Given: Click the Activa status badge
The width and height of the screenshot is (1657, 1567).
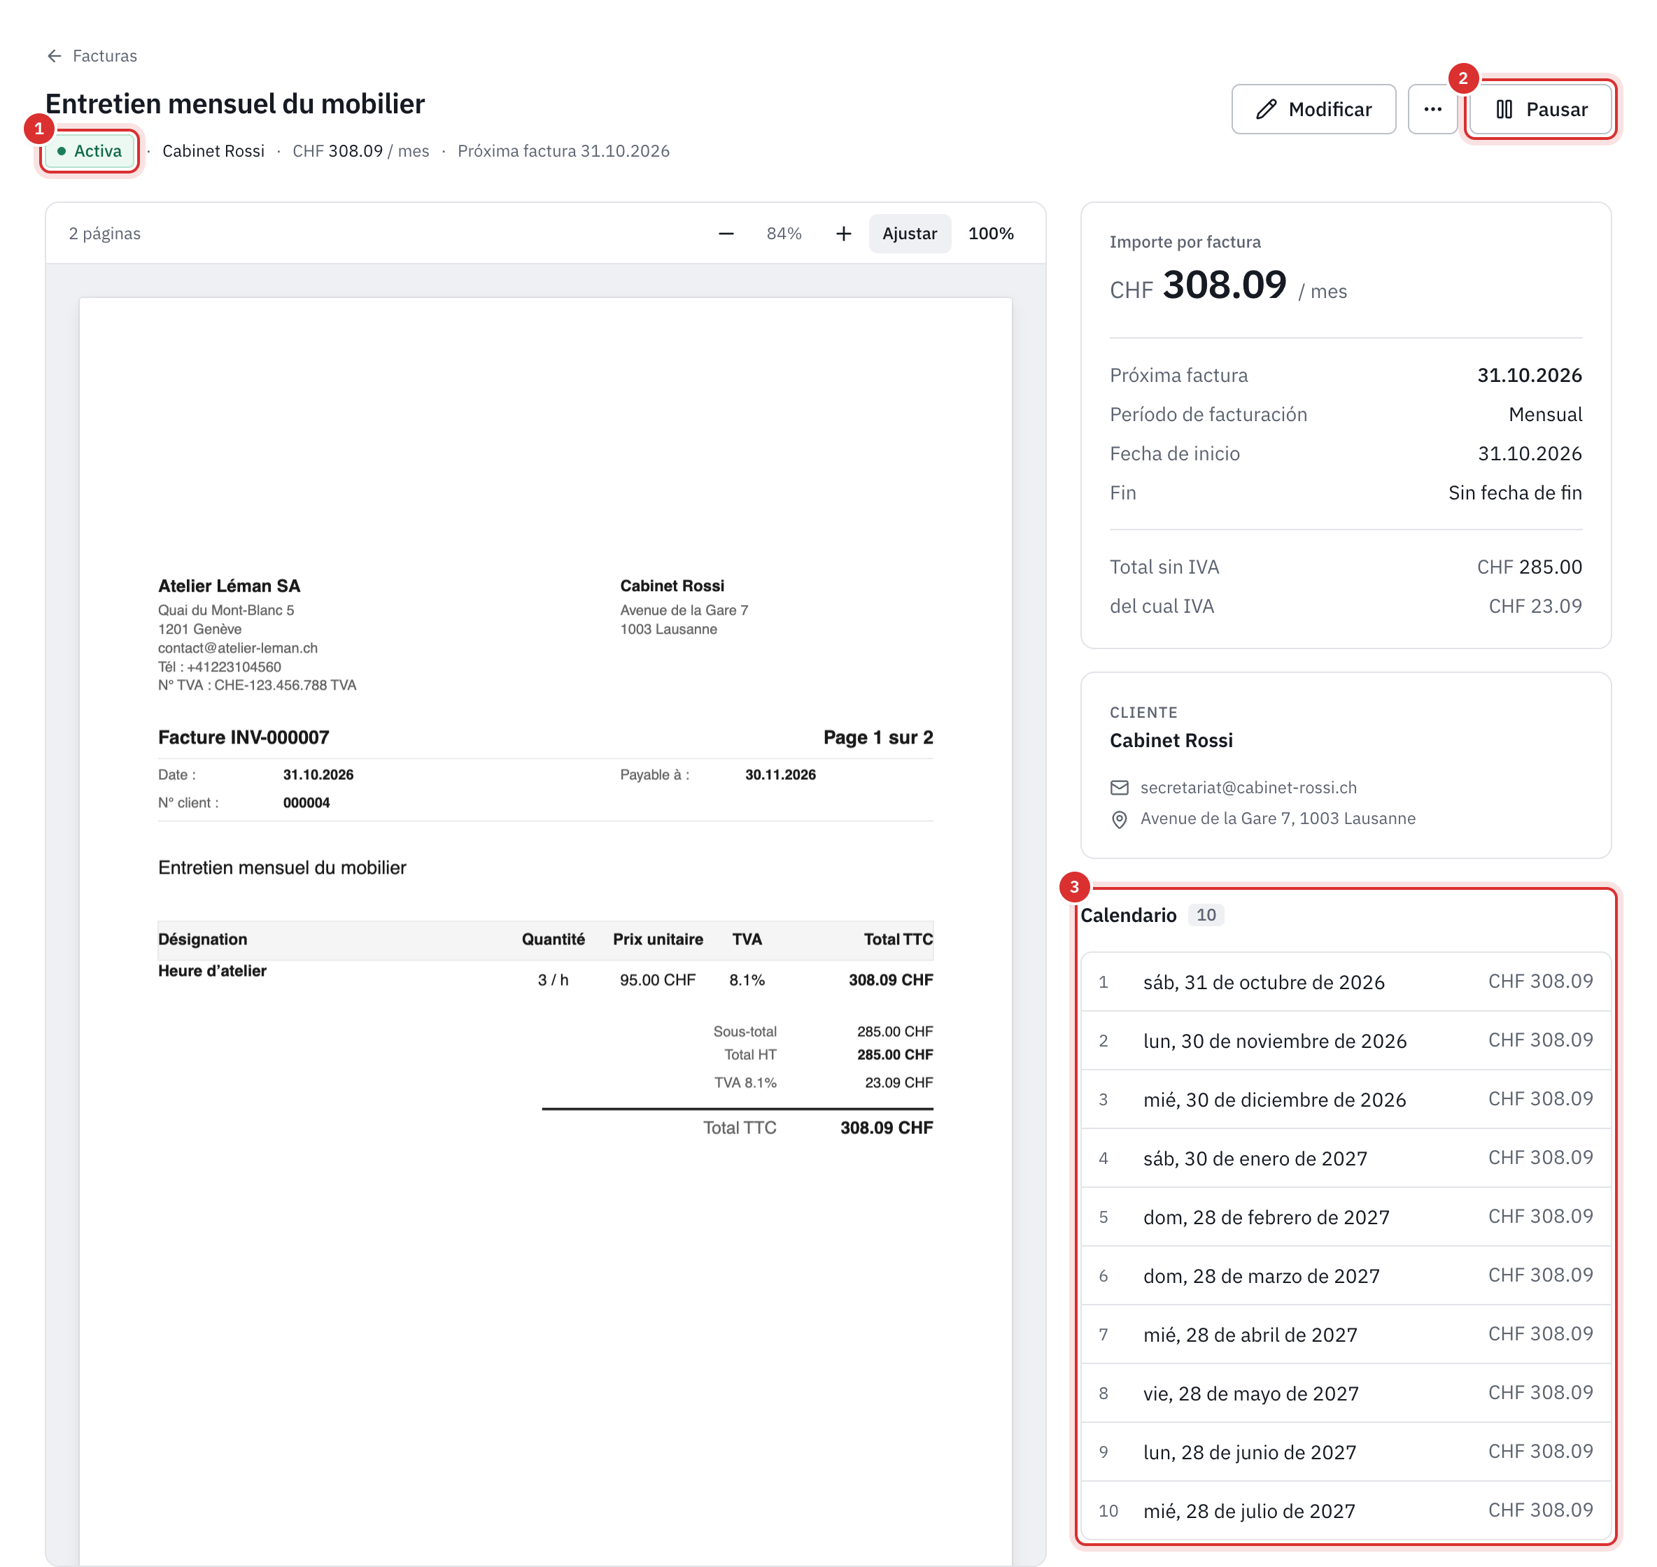Looking at the screenshot, I should coord(90,151).
